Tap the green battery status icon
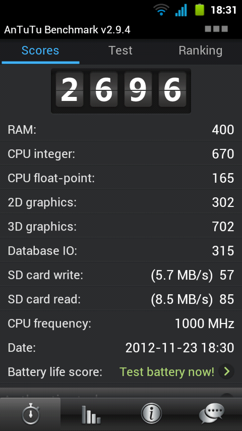The height and width of the screenshot is (431, 242). tap(200, 10)
